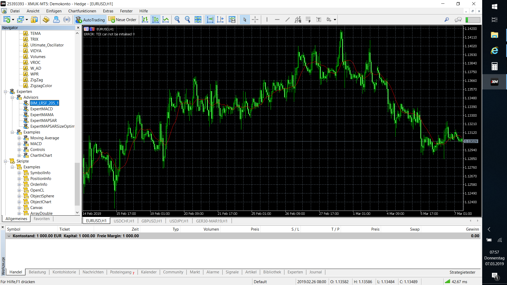This screenshot has height=285, width=507.
Task: Toggle chart shift icon
Action: pos(220,20)
